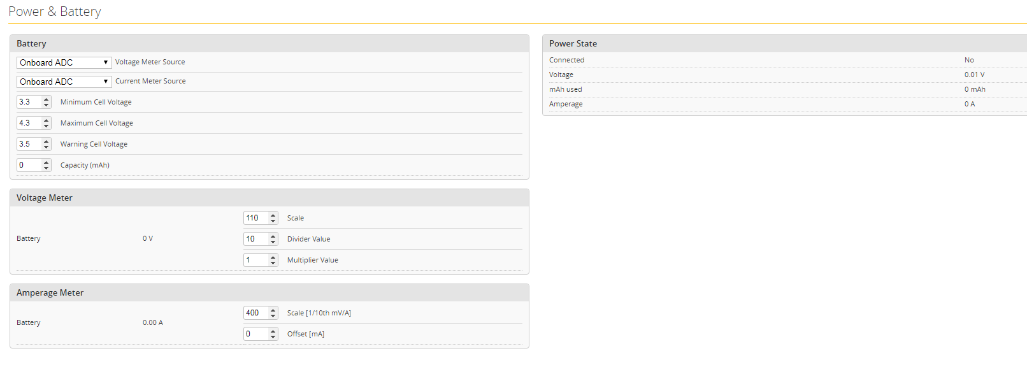Click the Voltage Meter Scale field
Viewport: 1027px width, 367px height.
(255, 218)
